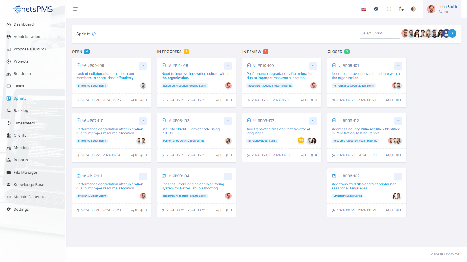The image size is (467, 262).
Task: Open options menu on card #P11-I08
Action: (x=228, y=66)
